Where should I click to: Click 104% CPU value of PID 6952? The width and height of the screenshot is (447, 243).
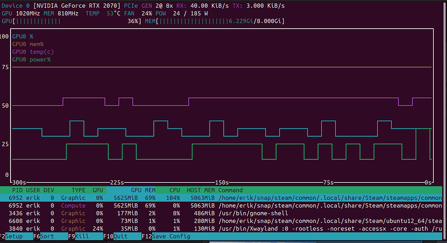coord(173,198)
